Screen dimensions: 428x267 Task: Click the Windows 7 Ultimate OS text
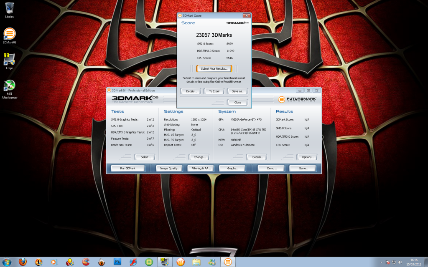pyautogui.click(x=242, y=145)
